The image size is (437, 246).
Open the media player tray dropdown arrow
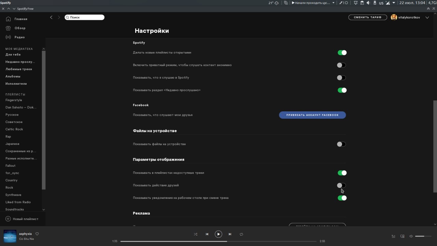point(334,3)
